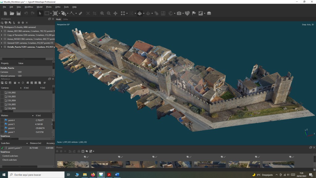Toggle Show Markers flag icon
This screenshot has height=178, width=316.
194,13
